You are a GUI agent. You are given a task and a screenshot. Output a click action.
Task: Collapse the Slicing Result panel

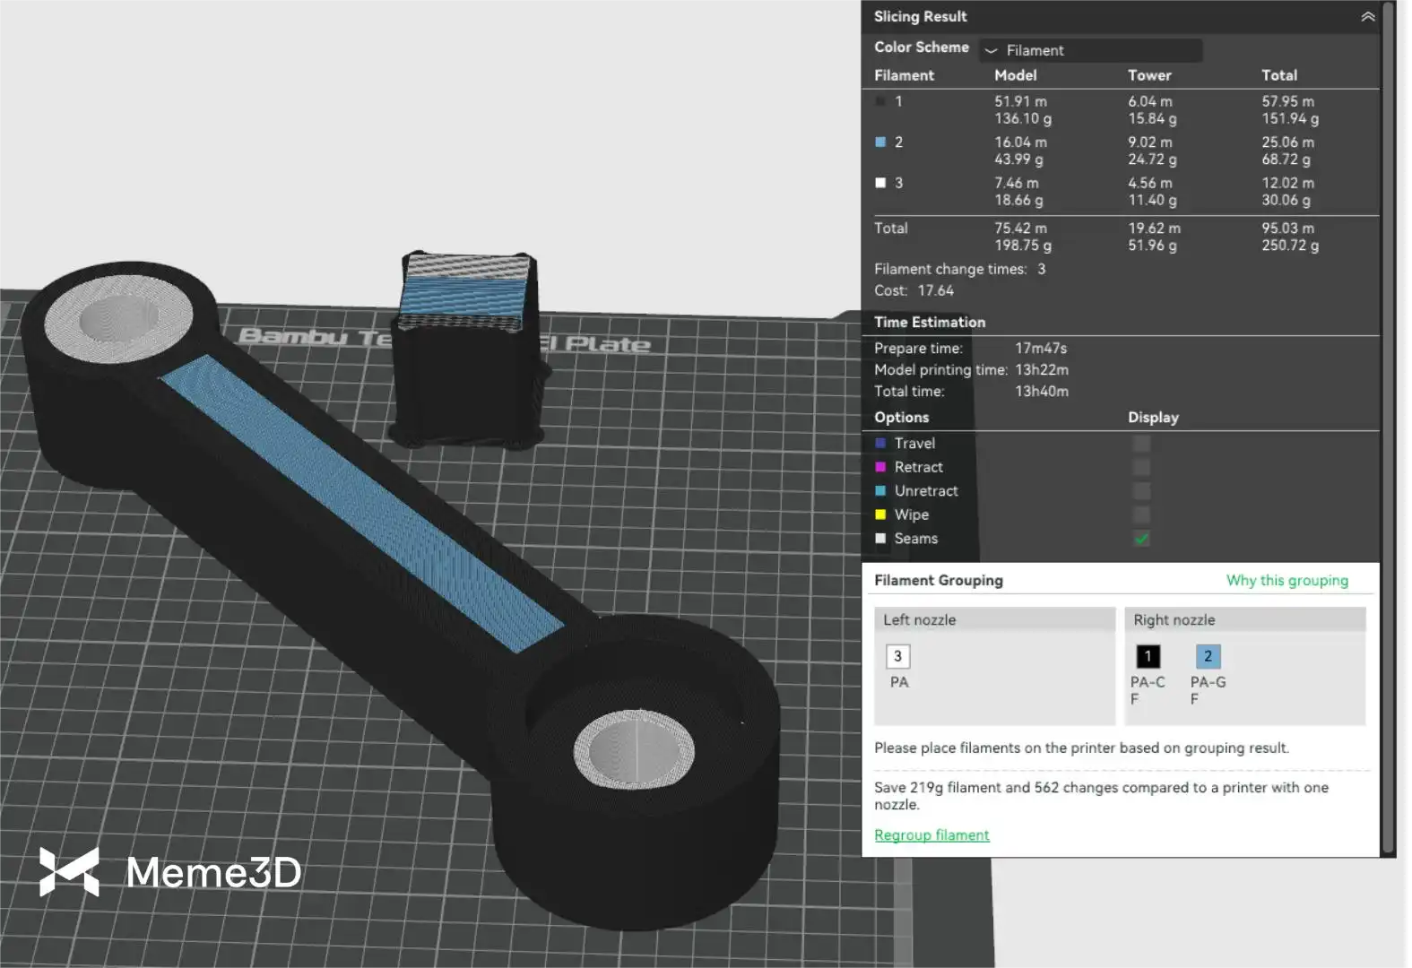[x=1367, y=17]
